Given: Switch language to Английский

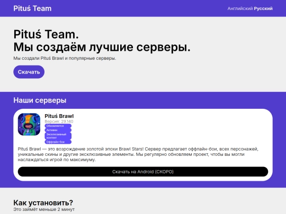Looking at the screenshot, I should pos(240,8).
